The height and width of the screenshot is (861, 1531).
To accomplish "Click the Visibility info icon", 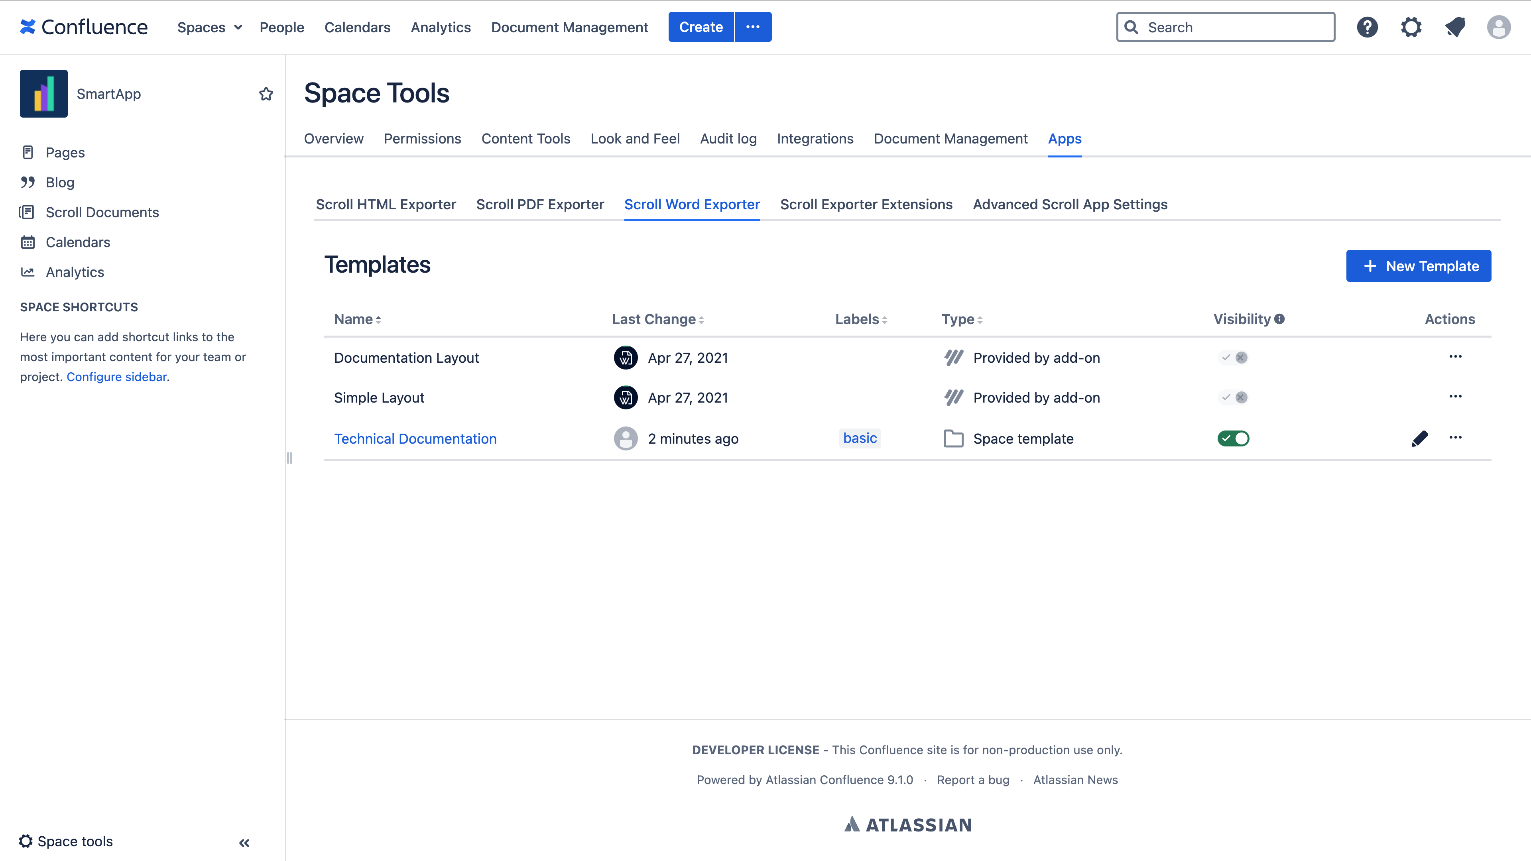I will pyautogui.click(x=1279, y=319).
